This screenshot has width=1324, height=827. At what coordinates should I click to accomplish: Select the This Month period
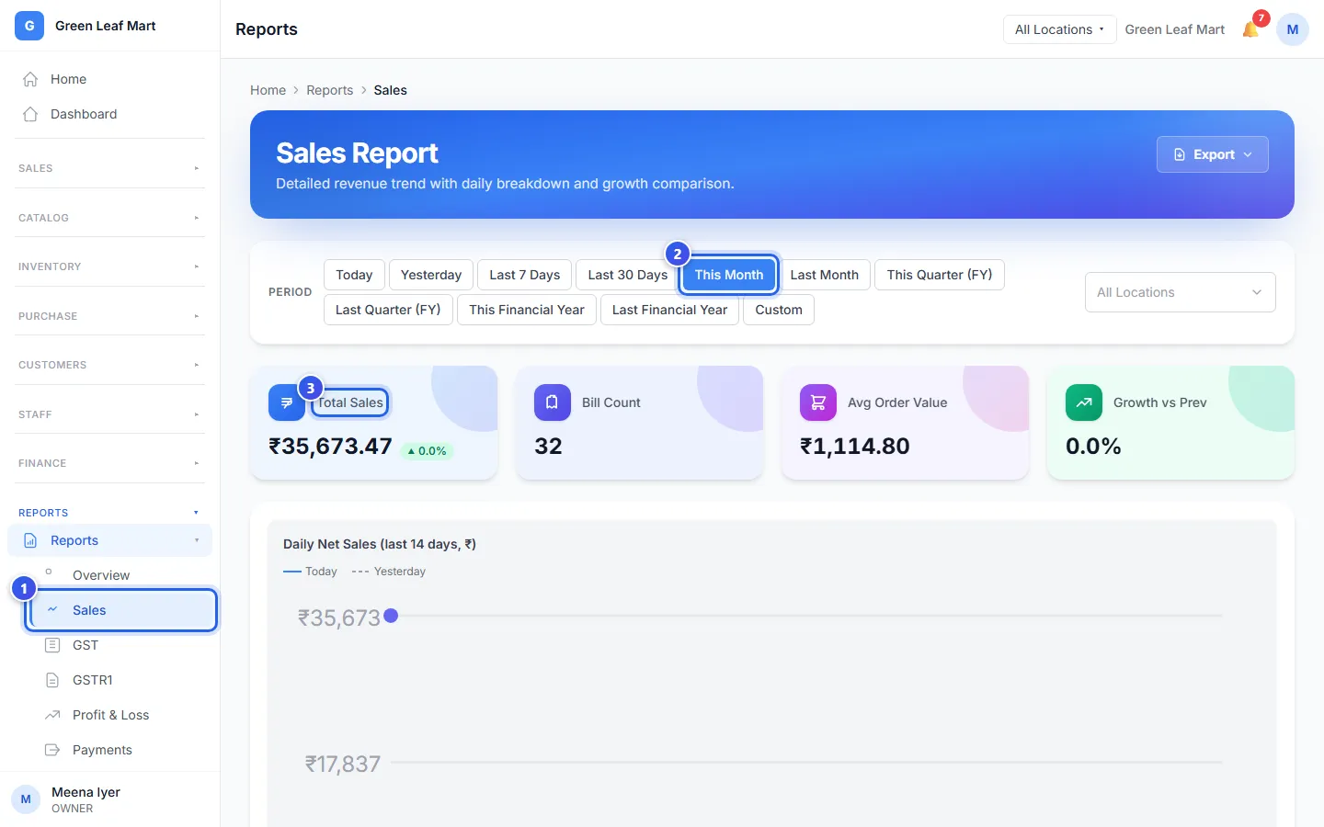[x=729, y=275]
